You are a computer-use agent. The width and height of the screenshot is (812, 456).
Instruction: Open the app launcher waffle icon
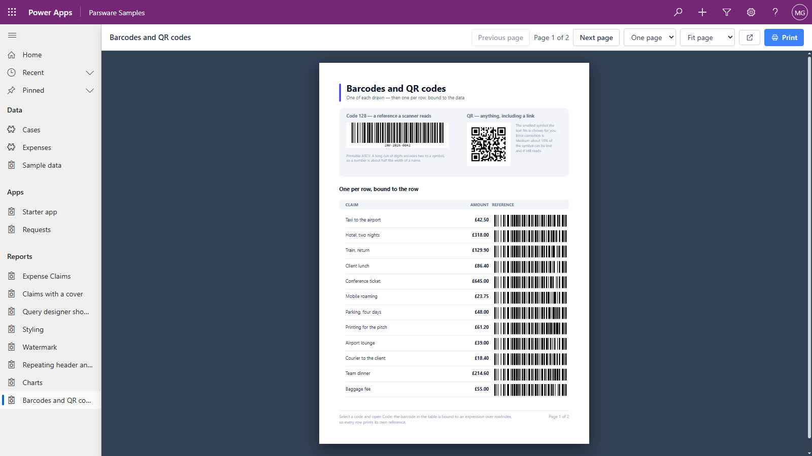12,12
